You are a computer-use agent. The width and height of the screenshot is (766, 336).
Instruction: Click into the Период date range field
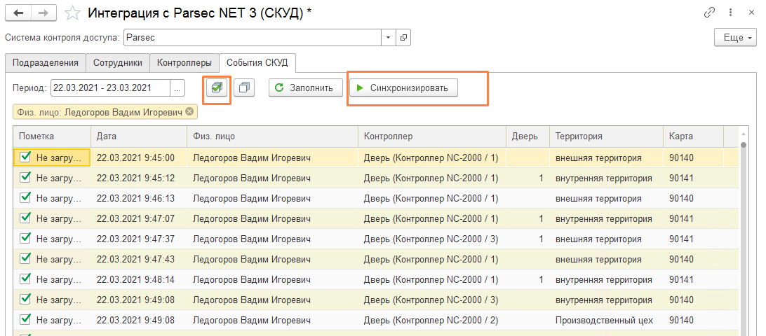pos(110,87)
